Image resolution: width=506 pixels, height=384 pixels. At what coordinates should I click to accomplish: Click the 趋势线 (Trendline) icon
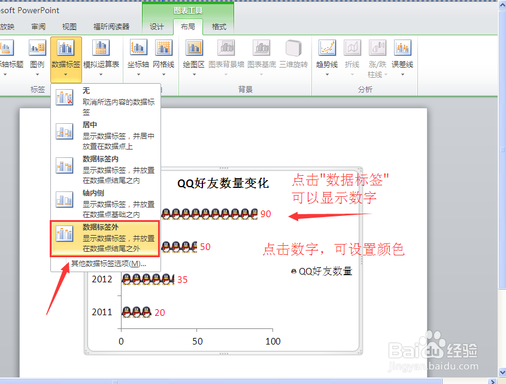coord(327,51)
